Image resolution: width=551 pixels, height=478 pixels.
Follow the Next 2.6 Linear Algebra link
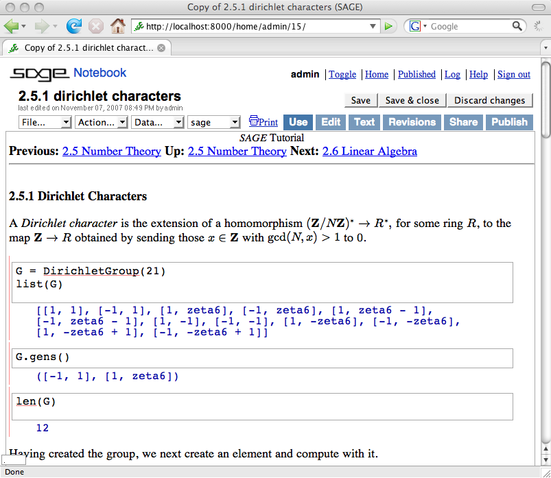(x=370, y=151)
